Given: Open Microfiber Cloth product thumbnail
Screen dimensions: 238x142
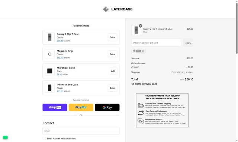Looking at the screenshot, I should (x=49, y=71).
